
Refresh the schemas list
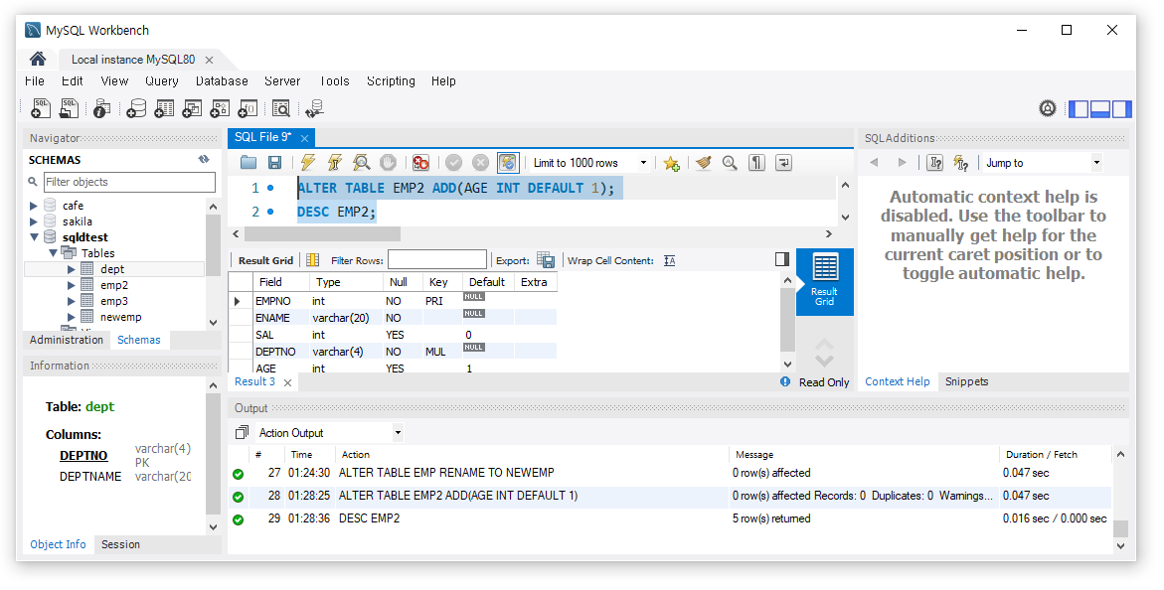coord(204,160)
